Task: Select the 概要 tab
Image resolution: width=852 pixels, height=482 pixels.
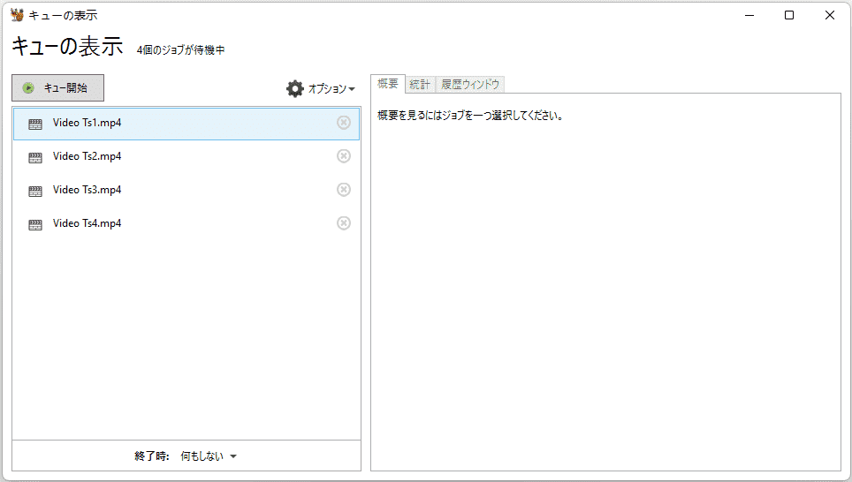Action: [388, 84]
